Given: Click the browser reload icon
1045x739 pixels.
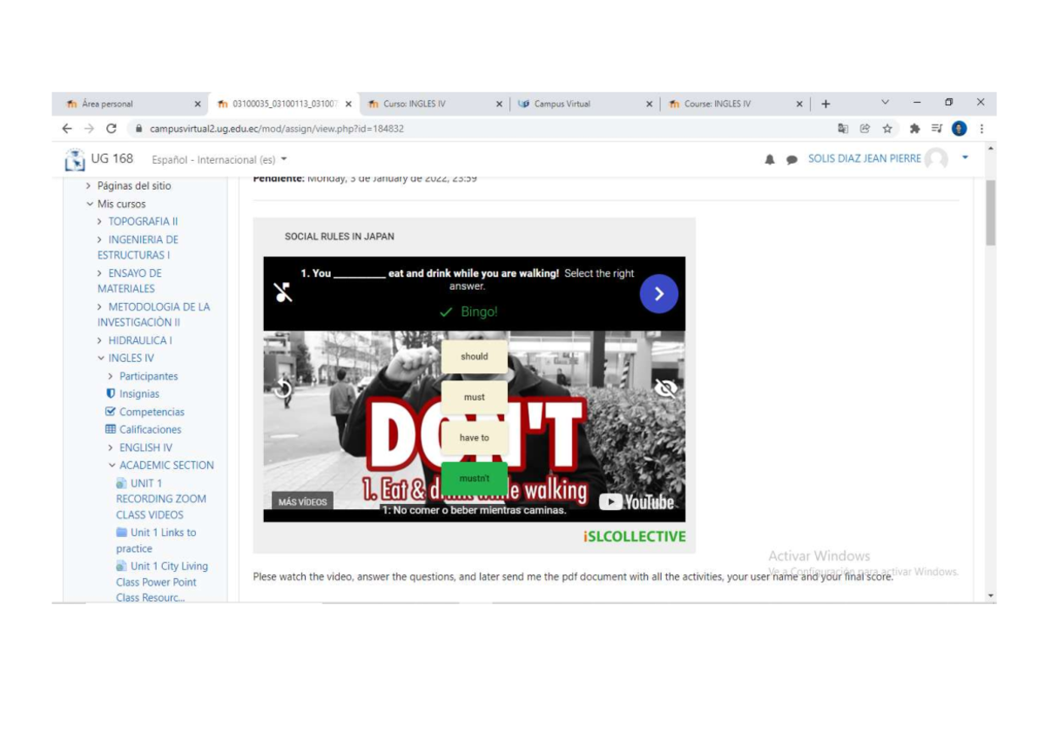Looking at the screenshot, I should click(111, 129).
